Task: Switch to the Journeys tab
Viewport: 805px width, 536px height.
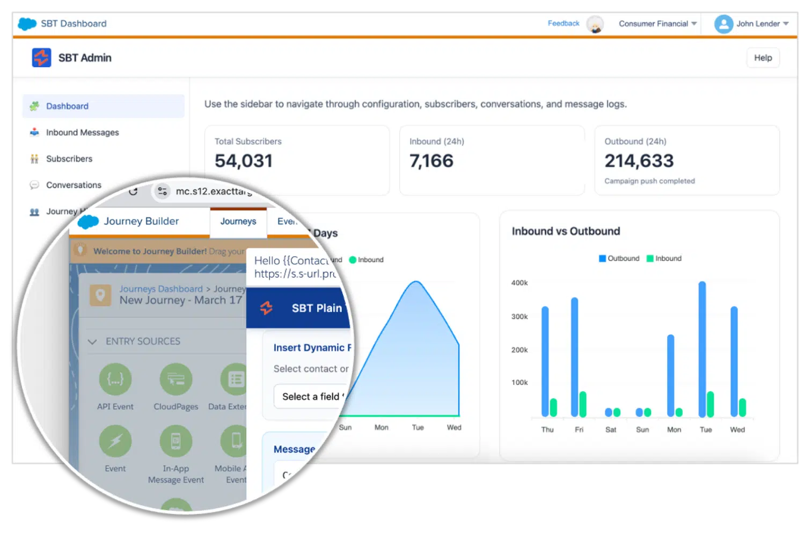Action: point(238,221)
